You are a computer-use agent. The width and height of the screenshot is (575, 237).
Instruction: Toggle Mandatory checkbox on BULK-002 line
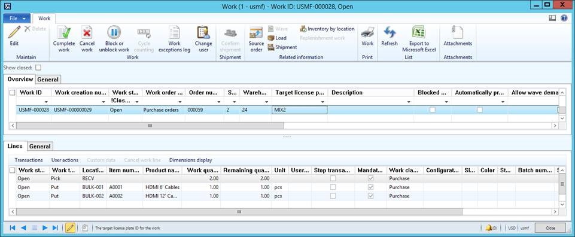[371, 196]
